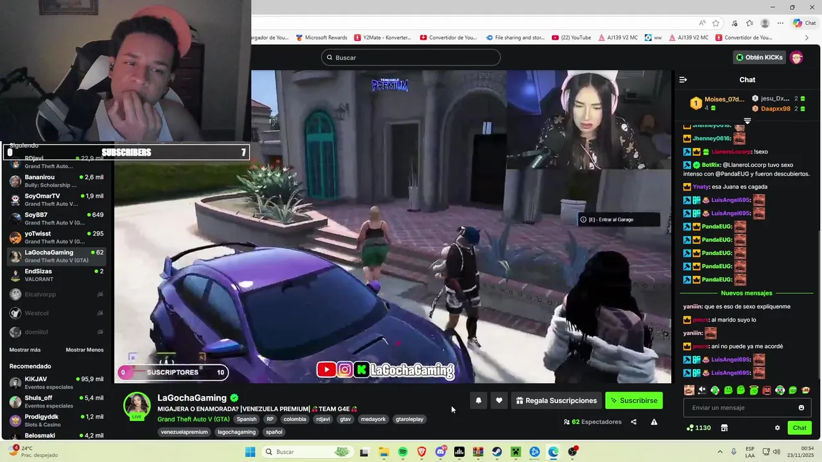The image size is (822, 462).
Task: Click the Kick search field Buscar
Action: point(411,57)
